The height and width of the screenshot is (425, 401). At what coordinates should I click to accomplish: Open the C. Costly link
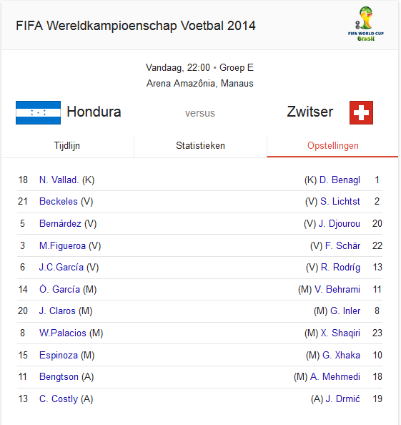point(59,399)
